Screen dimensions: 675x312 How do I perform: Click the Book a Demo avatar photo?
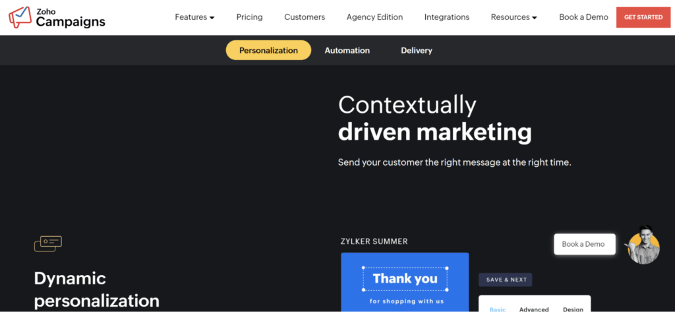(643, 244)
